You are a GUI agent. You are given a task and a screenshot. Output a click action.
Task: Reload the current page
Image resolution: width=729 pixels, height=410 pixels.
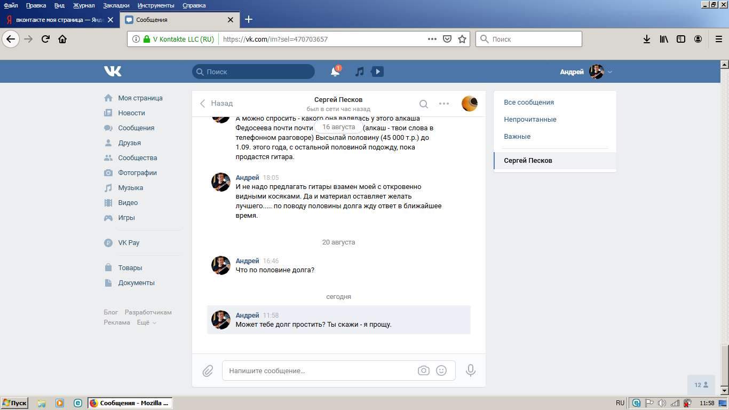46,39
